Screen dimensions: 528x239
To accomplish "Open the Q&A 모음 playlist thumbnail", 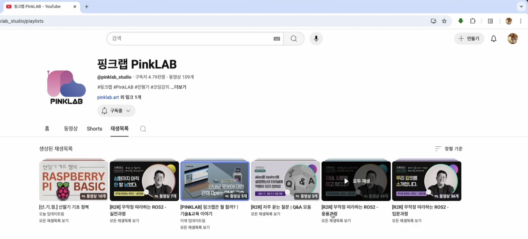I will tap(285, 181).
